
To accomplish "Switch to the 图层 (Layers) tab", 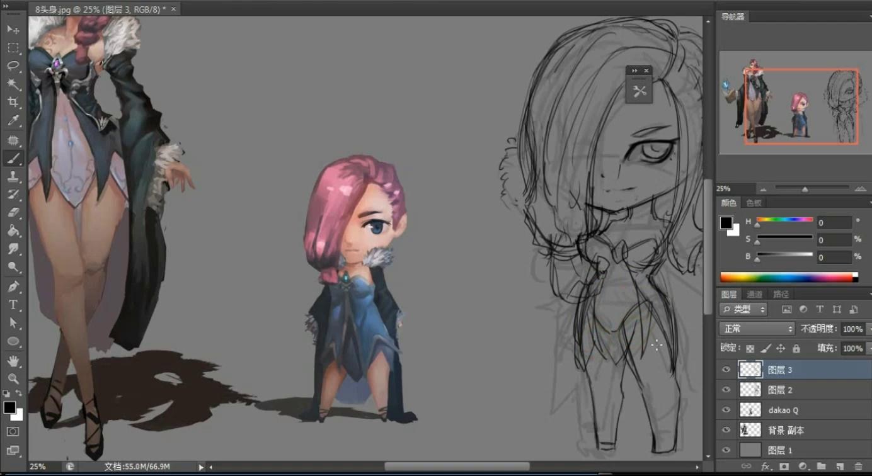I will tap(729, 294).
